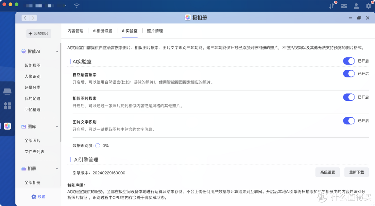
Task: Open 智能搜图 in sidebar
Action: 33,65
